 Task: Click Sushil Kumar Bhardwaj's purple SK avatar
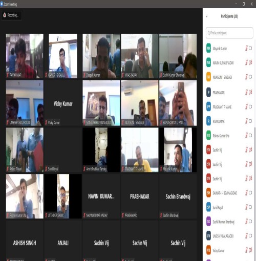tap(208, 222)
